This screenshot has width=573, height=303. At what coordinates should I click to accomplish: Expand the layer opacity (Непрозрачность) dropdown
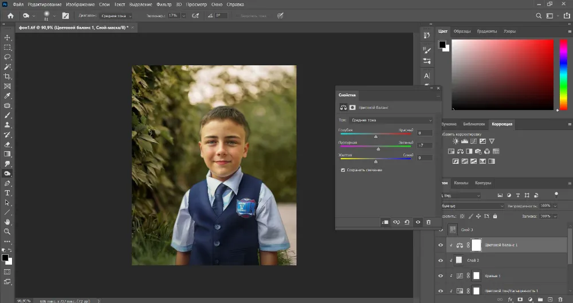click(x=555, y=206)
